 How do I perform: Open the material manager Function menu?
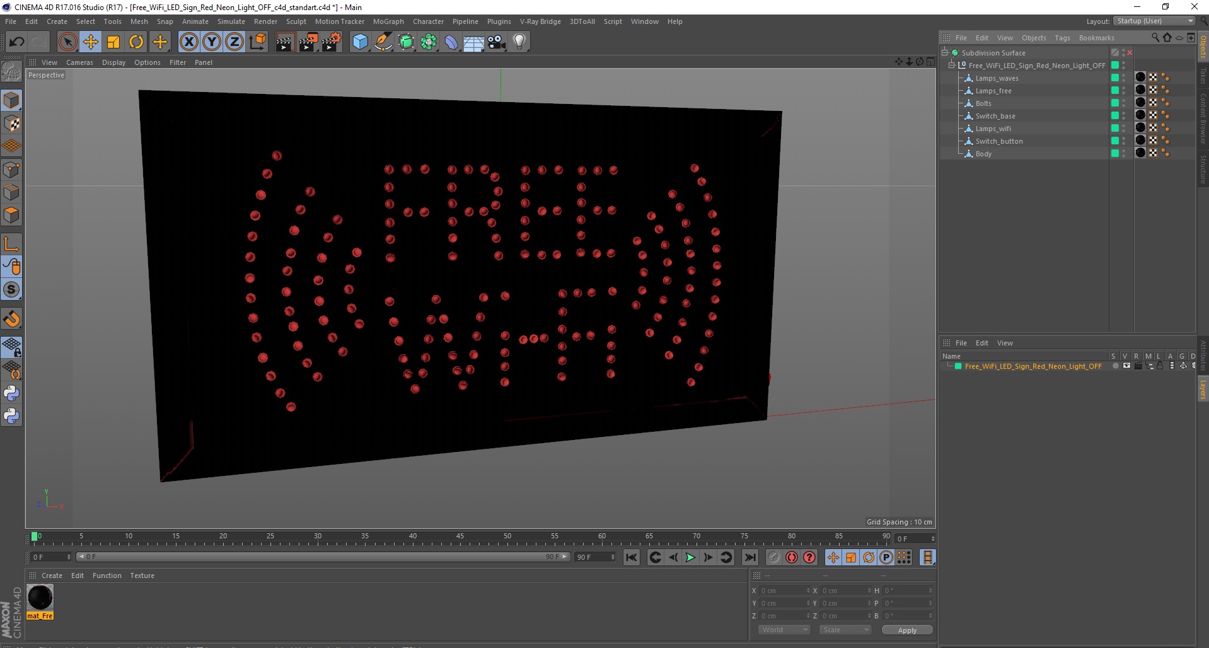click(107, 576)
